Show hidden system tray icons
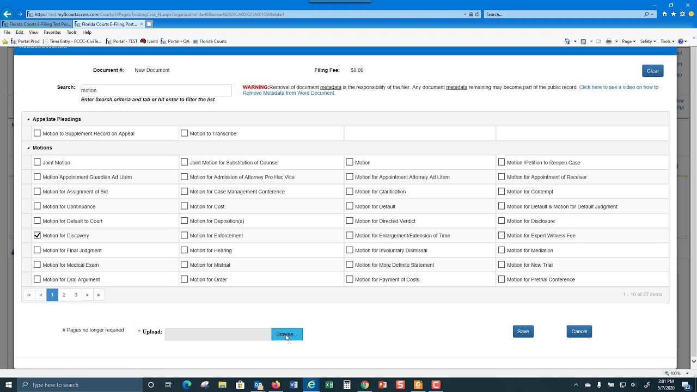The image size is (697, 392). (576, 385)
